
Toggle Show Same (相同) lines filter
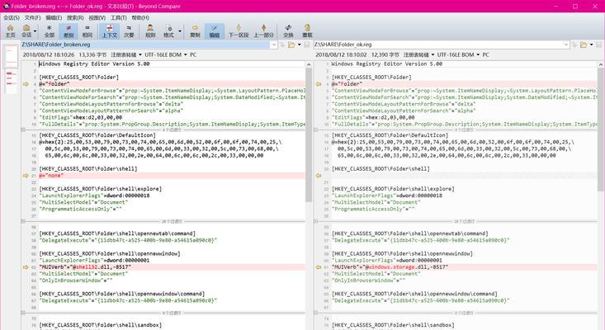(87, 31)
